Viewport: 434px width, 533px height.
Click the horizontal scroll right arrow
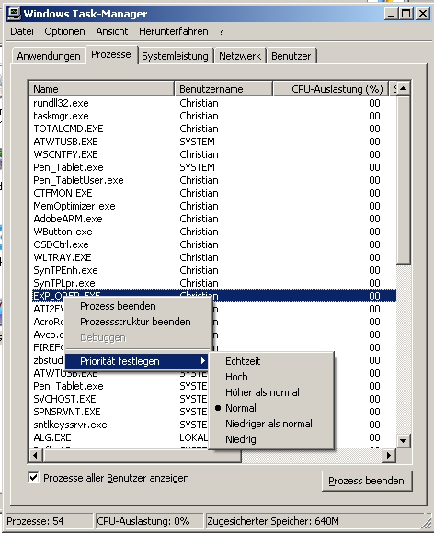pos(389,456)
